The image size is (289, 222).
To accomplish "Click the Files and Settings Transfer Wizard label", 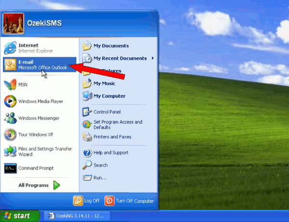I will coord(45,151).
